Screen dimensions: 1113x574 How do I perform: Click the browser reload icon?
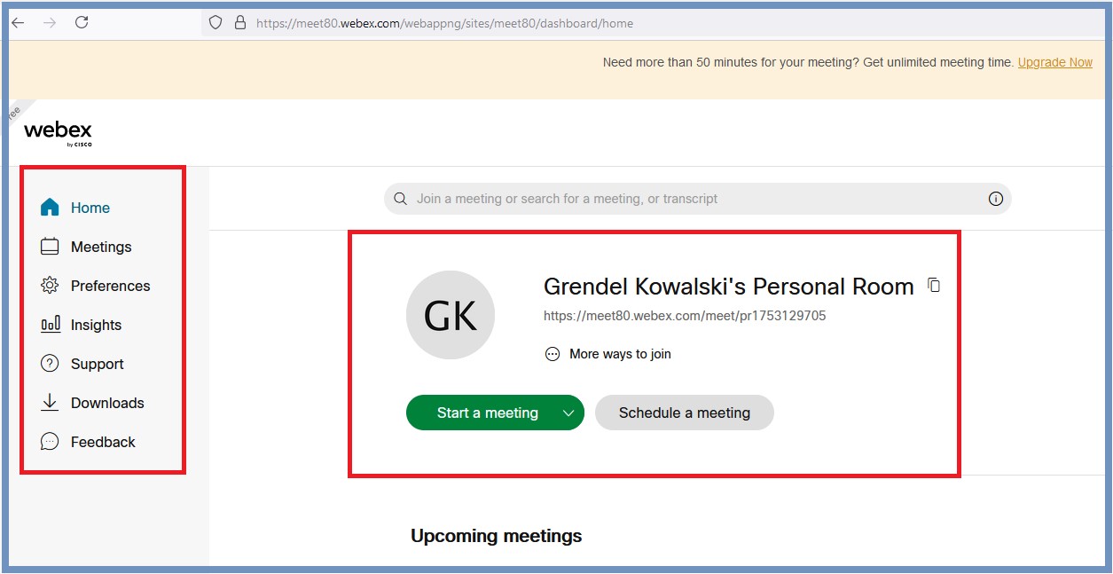(82, 23)
